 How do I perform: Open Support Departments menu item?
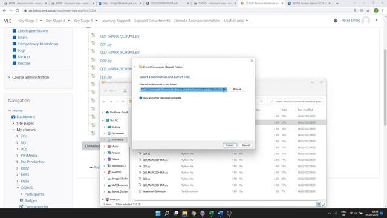[152, 21]
